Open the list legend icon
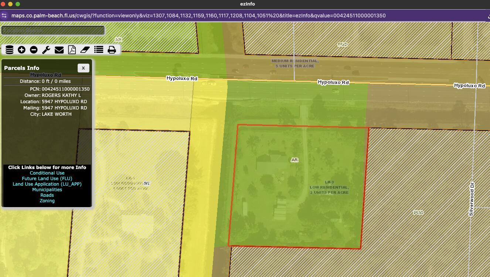This screenshot has height=277, width=490. (x=98, y=50)
